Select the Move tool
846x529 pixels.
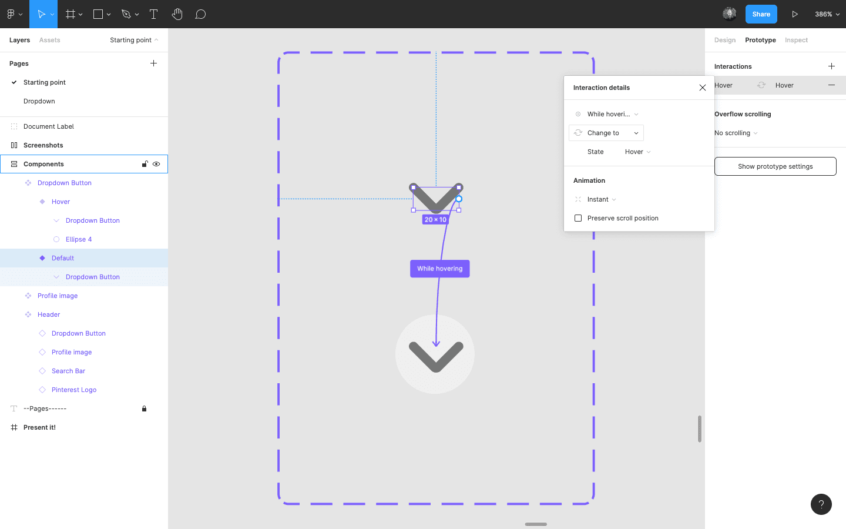point(41,14)
